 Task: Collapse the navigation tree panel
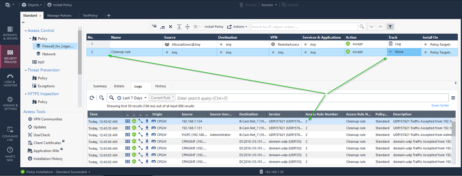(23, 22)
